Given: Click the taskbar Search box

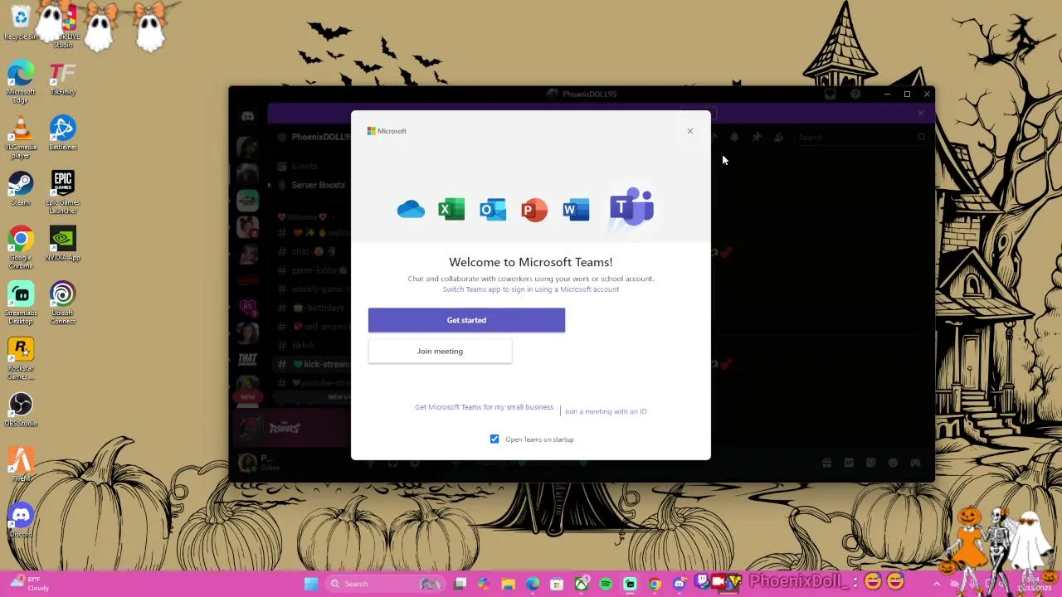Looking at the screenshot, I should [385, 584].
